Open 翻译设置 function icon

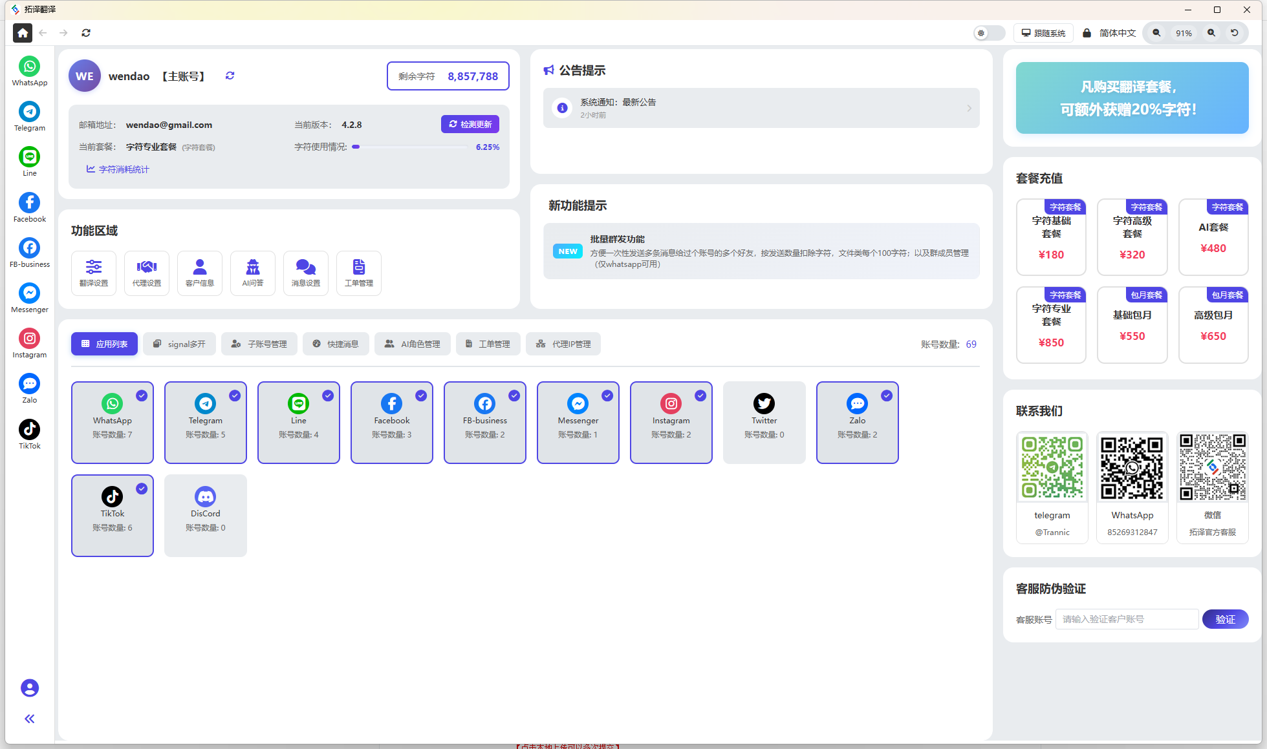[x=94, y=273]
